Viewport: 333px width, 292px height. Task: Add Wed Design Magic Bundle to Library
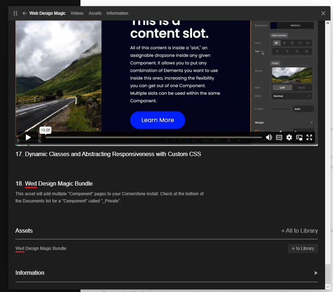click(x=302, y=248)
